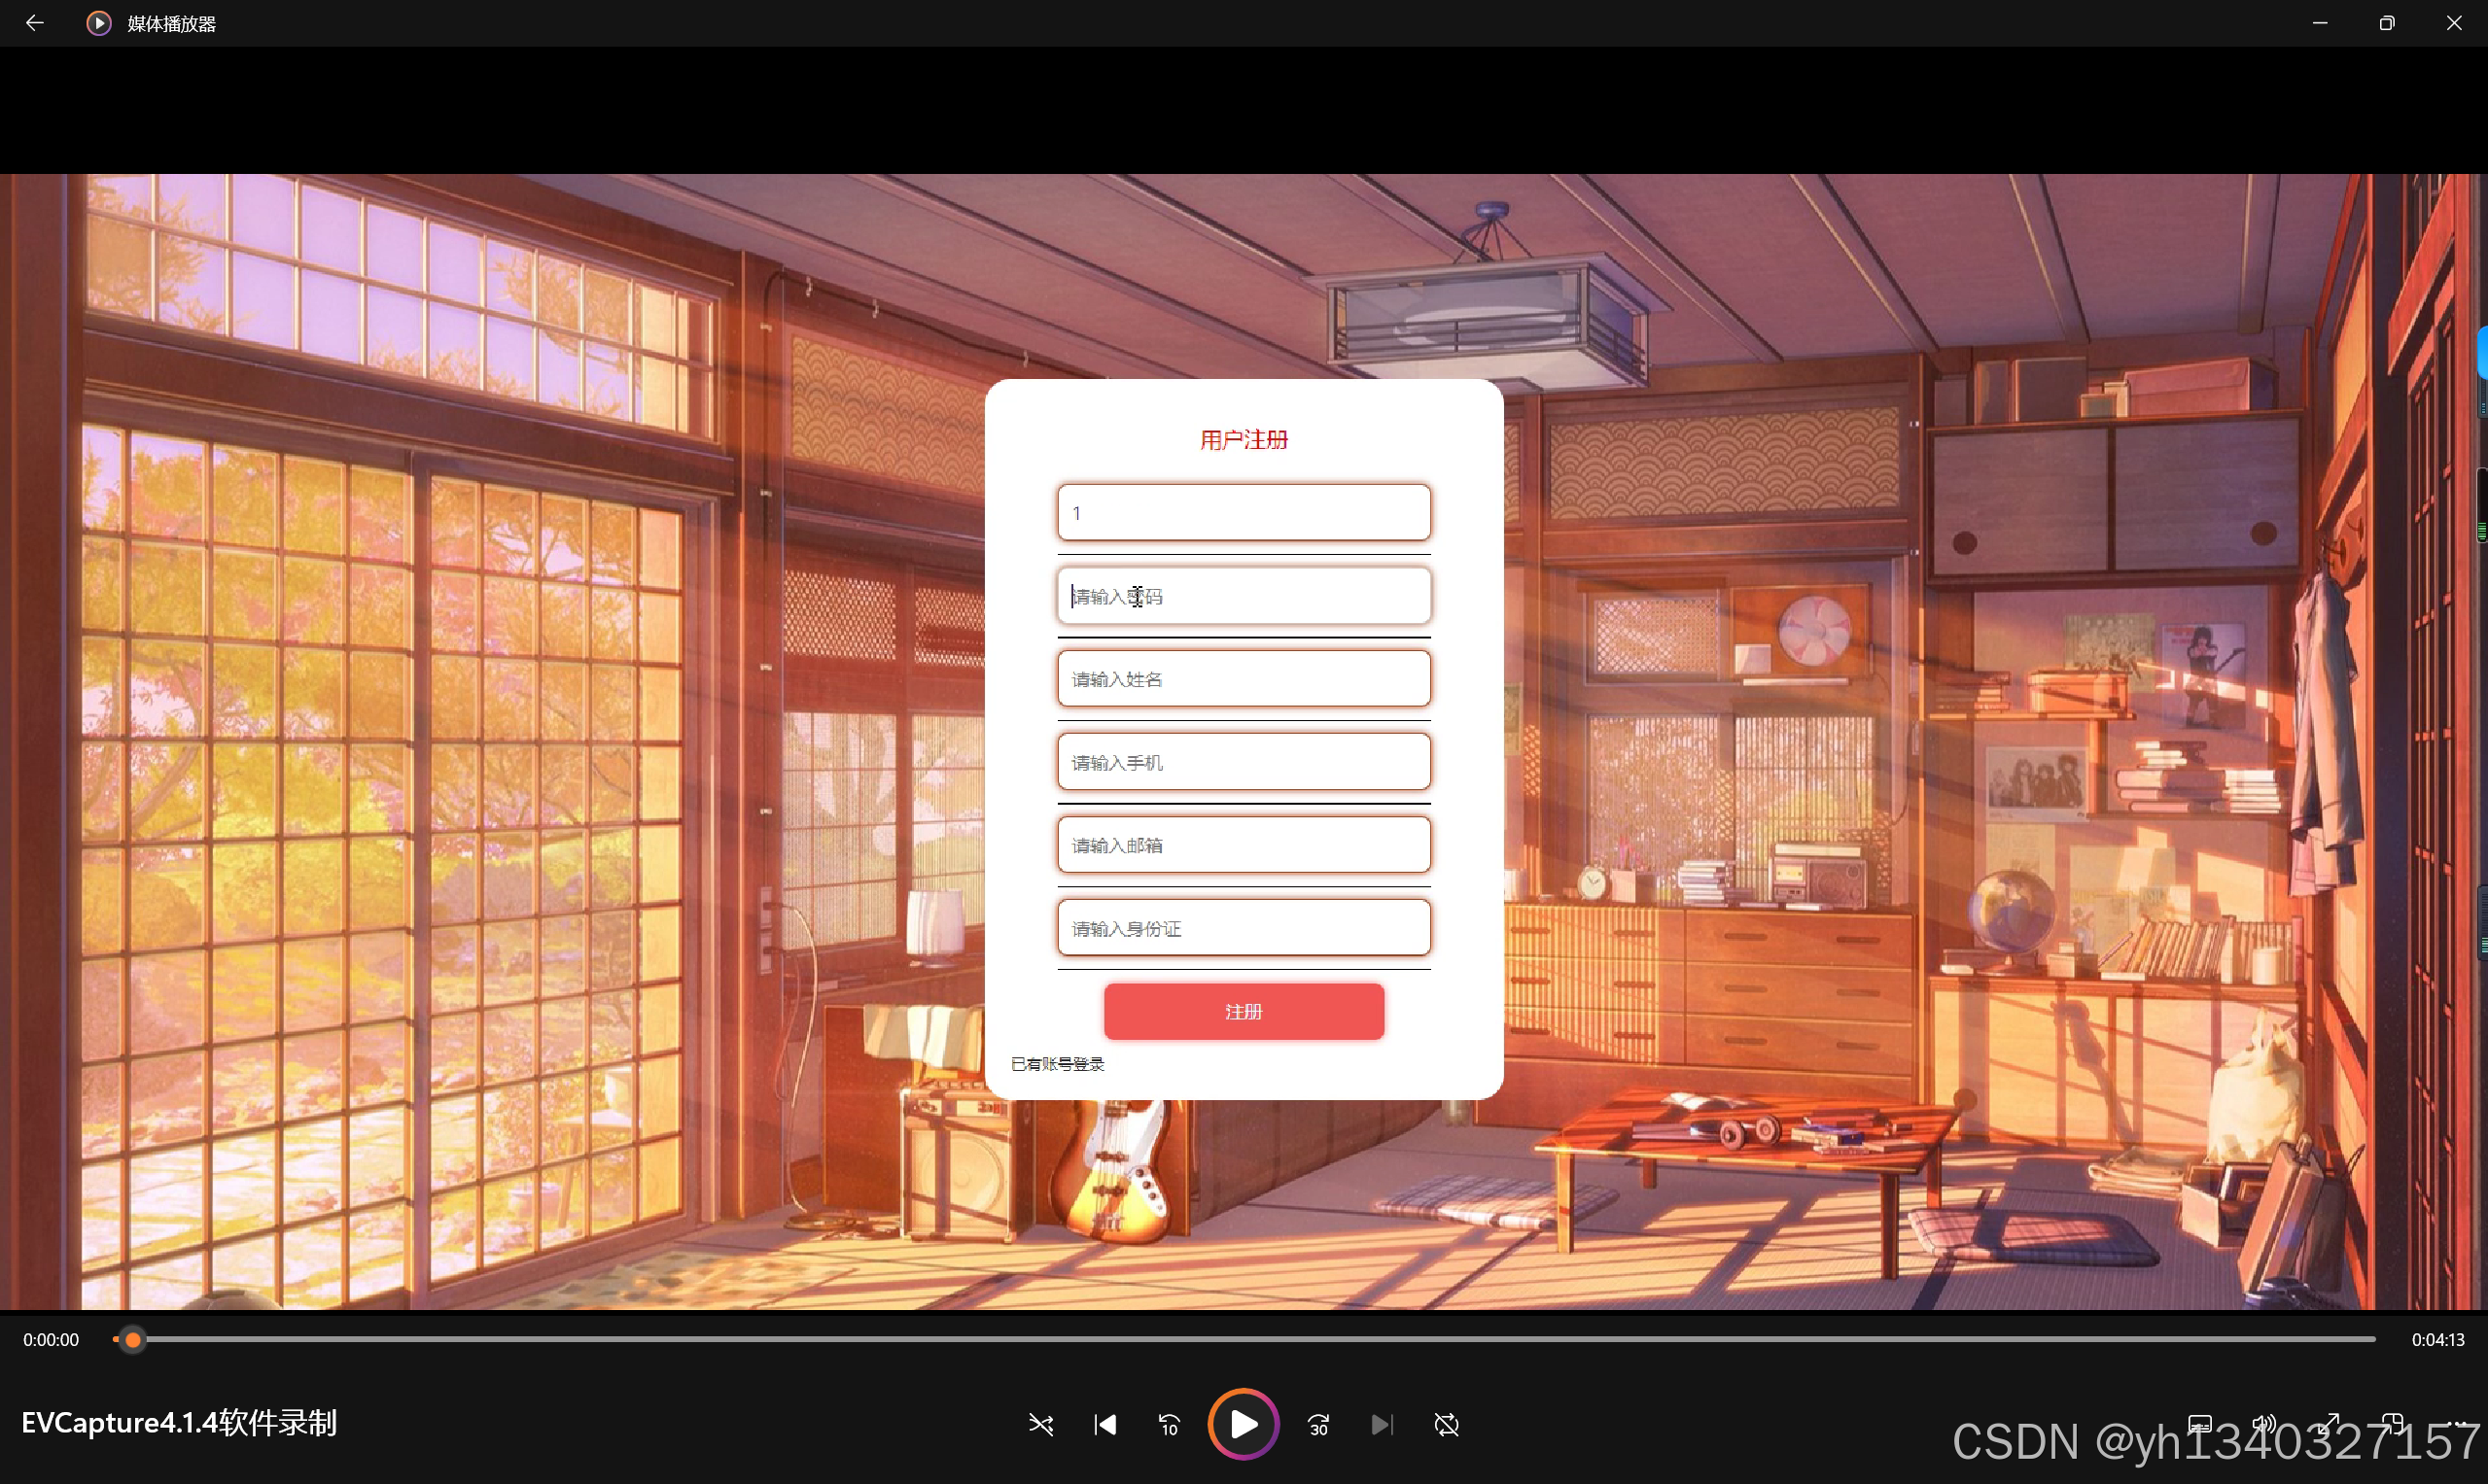Screen dimensions: 2488x1484
Task: Click the total duration 0:04:13
Action: (2438, 1340)
